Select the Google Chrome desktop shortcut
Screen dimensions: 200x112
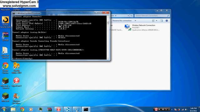5,68
